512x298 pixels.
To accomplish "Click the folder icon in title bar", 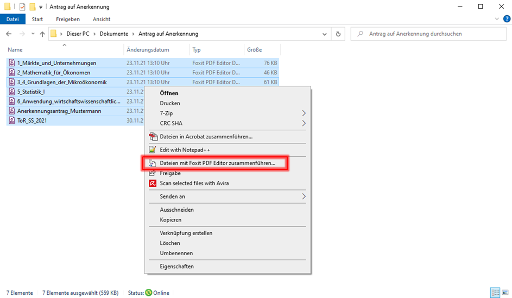I will click(x=7, y=7).
